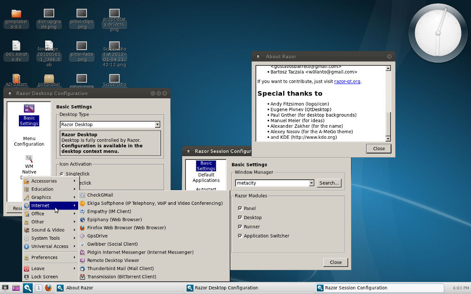Open the Razor main menu button in panel

pos(28,288)
